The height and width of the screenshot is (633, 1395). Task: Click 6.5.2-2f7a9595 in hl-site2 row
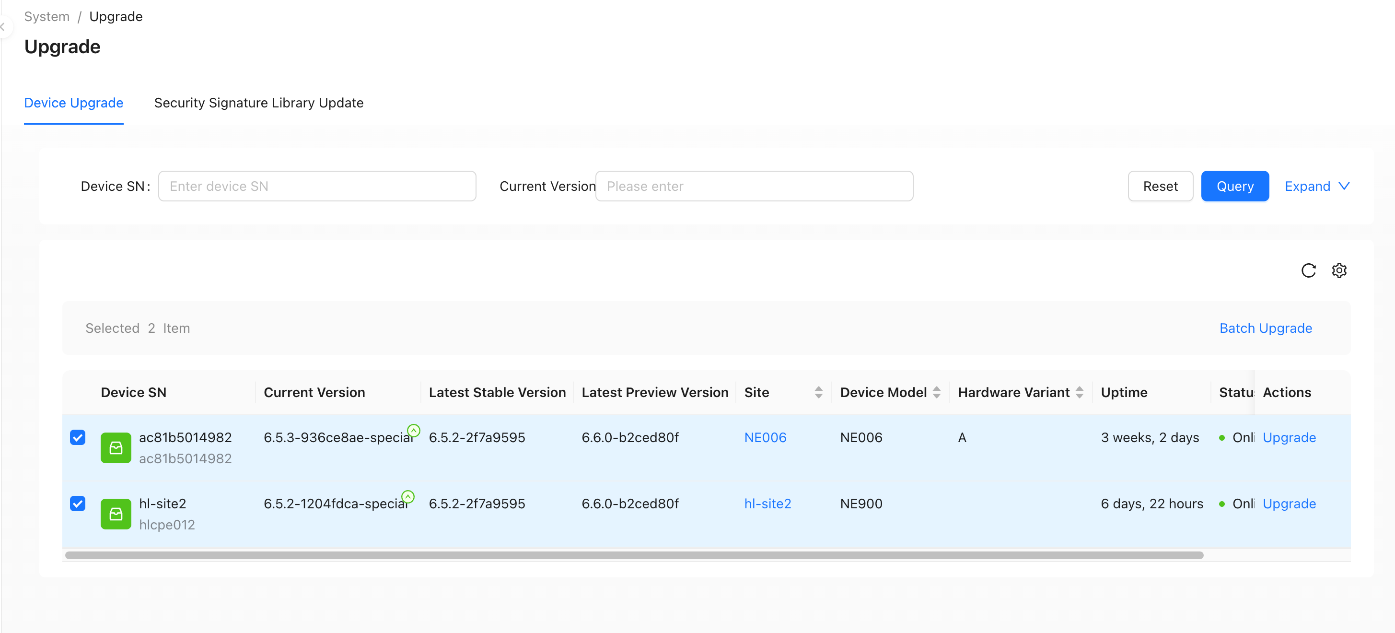477,504
